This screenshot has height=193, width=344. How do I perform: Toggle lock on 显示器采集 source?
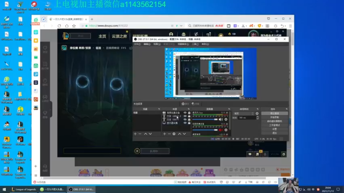click(x=189, y=123)
